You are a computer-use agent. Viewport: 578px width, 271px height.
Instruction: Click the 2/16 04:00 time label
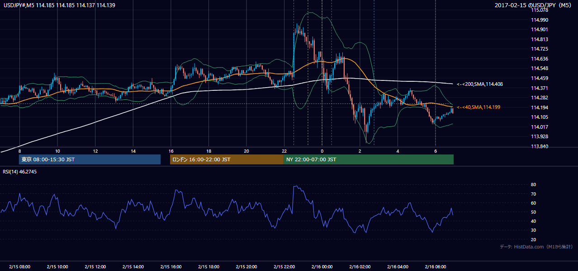(x=398, y=266)
